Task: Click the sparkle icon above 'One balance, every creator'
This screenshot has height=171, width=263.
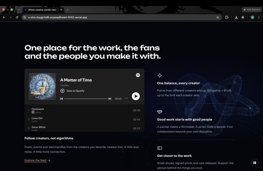Action: click(x=160, y=75)
